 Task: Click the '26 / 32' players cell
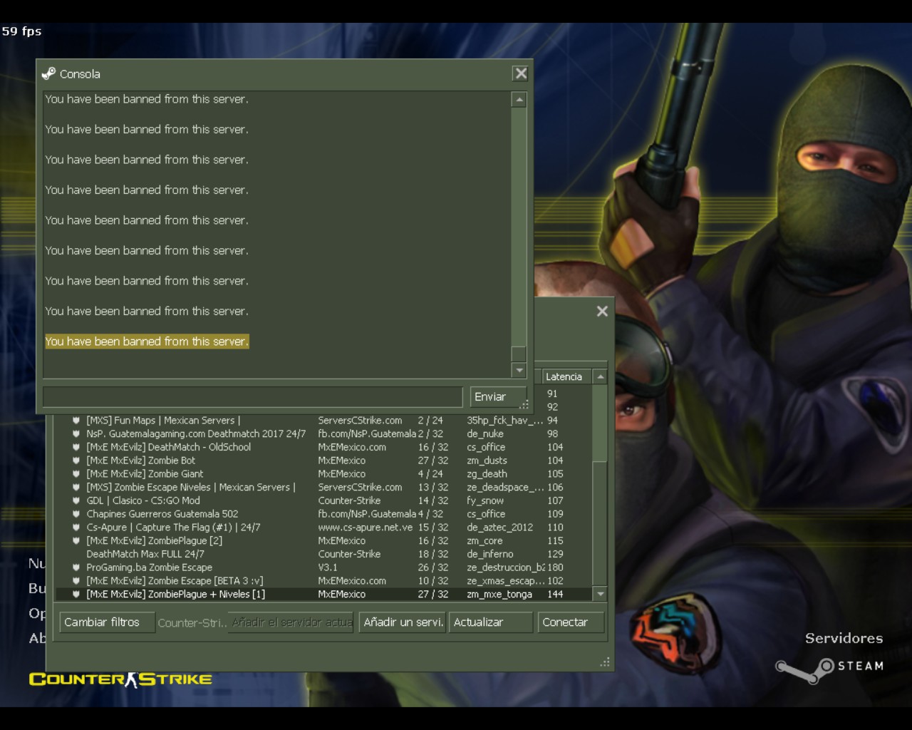click(x=433, y=567)
